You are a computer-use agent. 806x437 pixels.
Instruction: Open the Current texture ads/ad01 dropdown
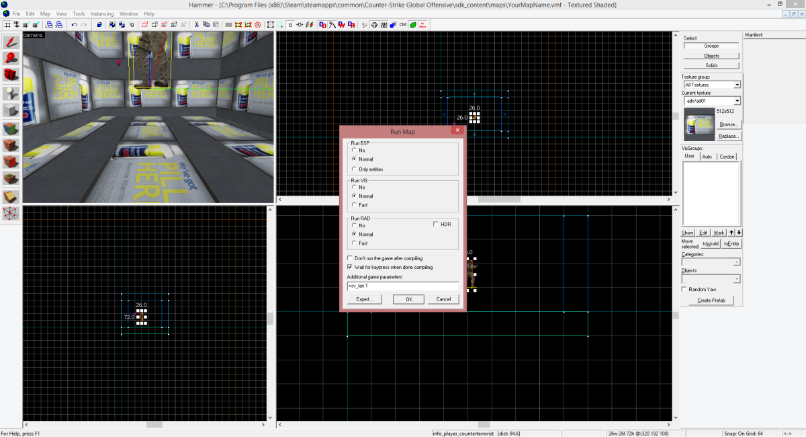(737, 101)
